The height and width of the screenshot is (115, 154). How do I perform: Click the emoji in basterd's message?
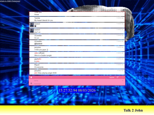tap(35, 26)
